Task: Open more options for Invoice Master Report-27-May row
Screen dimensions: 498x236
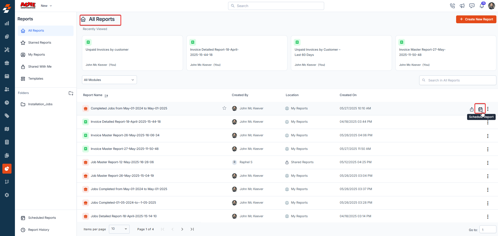Action: (x=488, y=149)
